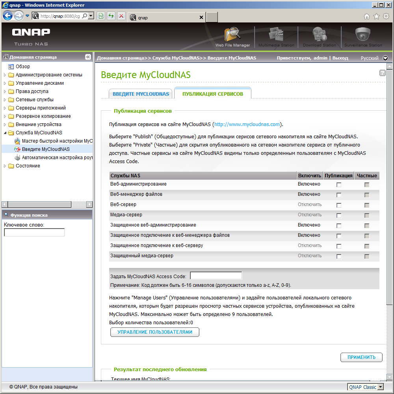The height and width of the screenshot is (394, 394).
Task: Click Выход logout link
Action: pos(340,58)
